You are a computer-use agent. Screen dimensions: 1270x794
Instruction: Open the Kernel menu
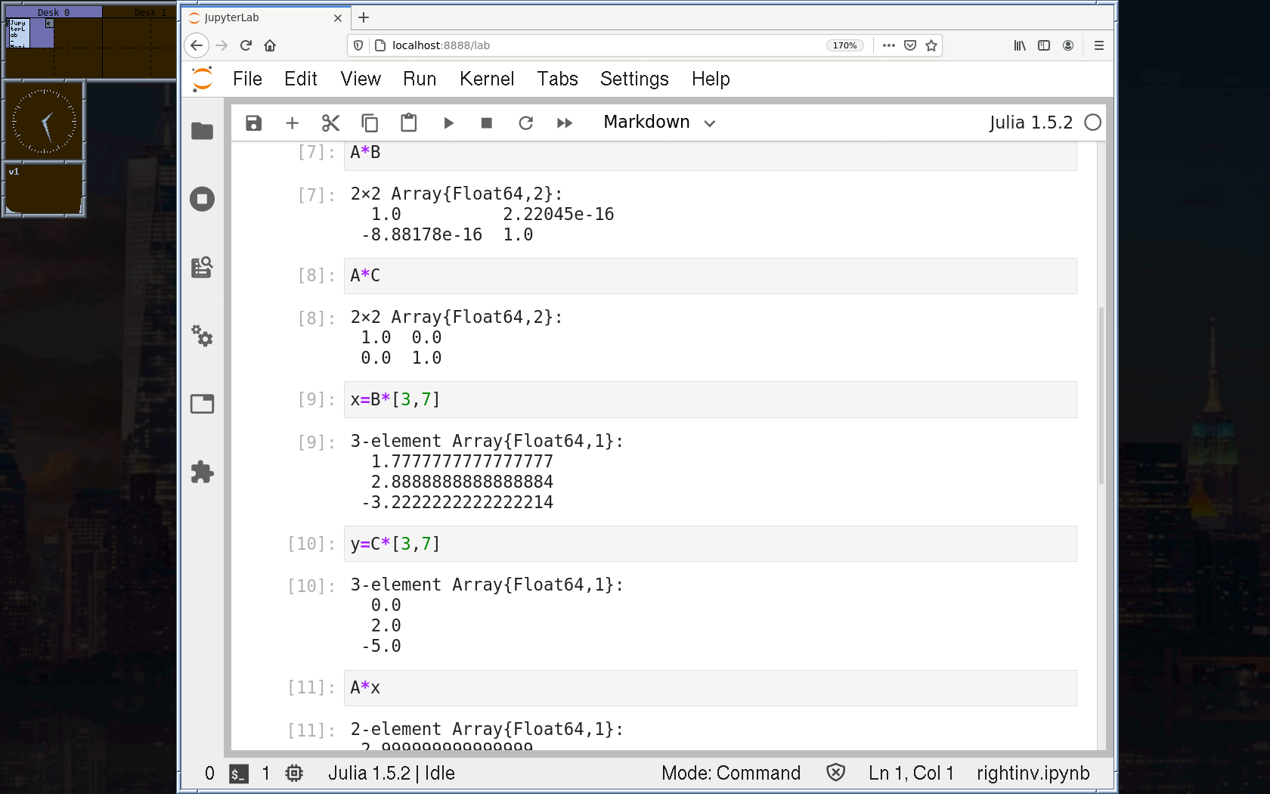click(x=486, y=79)
